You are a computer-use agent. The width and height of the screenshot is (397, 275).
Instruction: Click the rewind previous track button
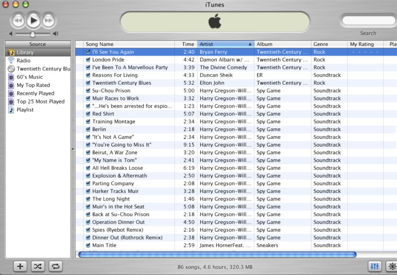[x=18, y=21]
